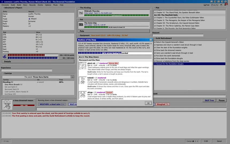Toggle the 'Account for the foundation-sloughs' checkbox
Screen dimensions: 230x144
pyautogui.click(x=155, y=64)
